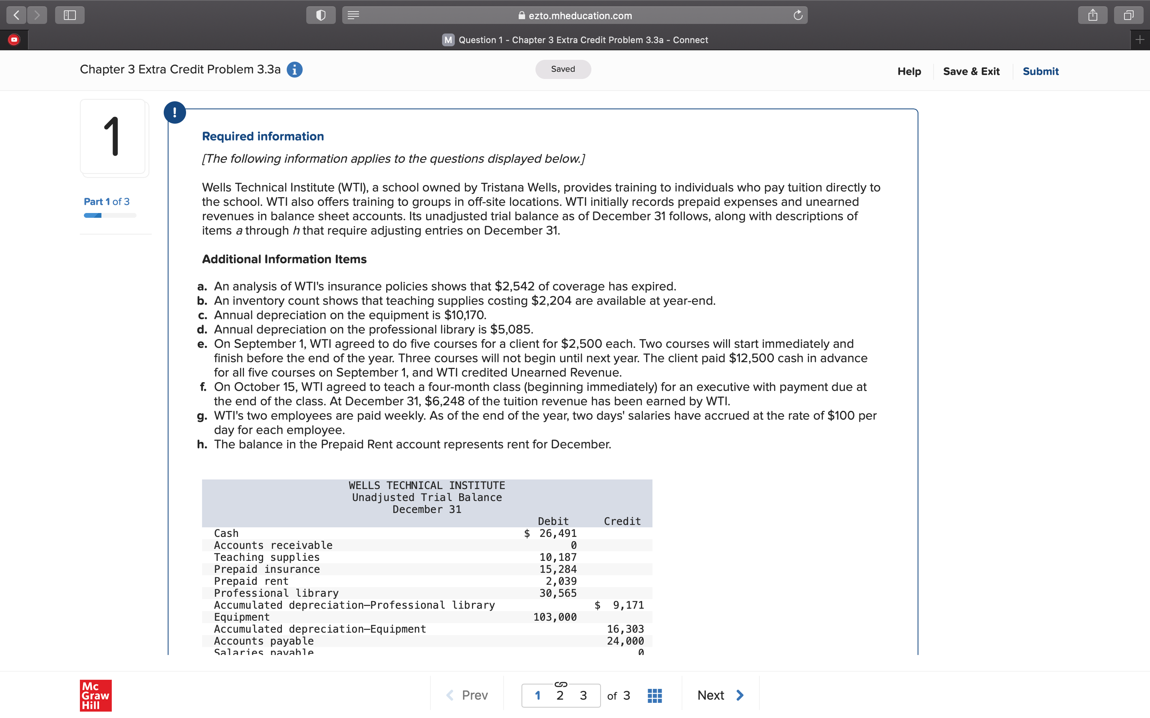Click the Safari reload page icon

798,15
